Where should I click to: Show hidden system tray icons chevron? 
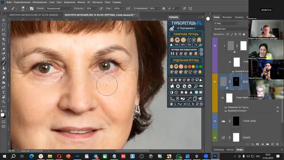pos(235,156)
